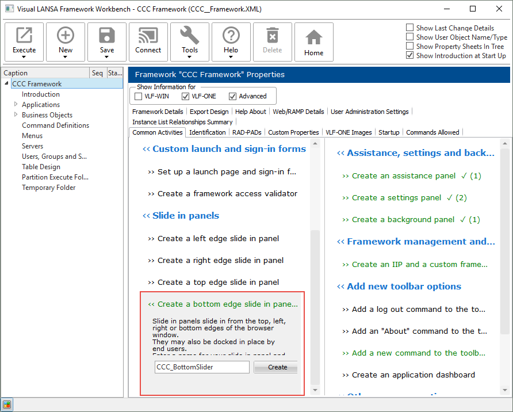Open the dropdown arrow under Save
The height and width of the screenshot is (412, 513).
coord(107,57)
